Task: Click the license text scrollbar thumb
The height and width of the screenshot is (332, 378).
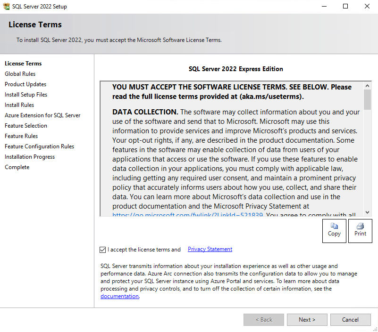Action: click(367, 99)
